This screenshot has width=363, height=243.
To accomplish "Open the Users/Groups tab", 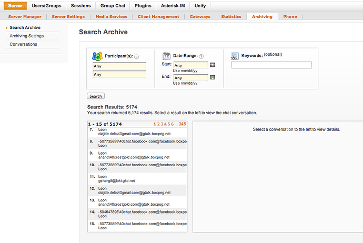I will (46, 6).
